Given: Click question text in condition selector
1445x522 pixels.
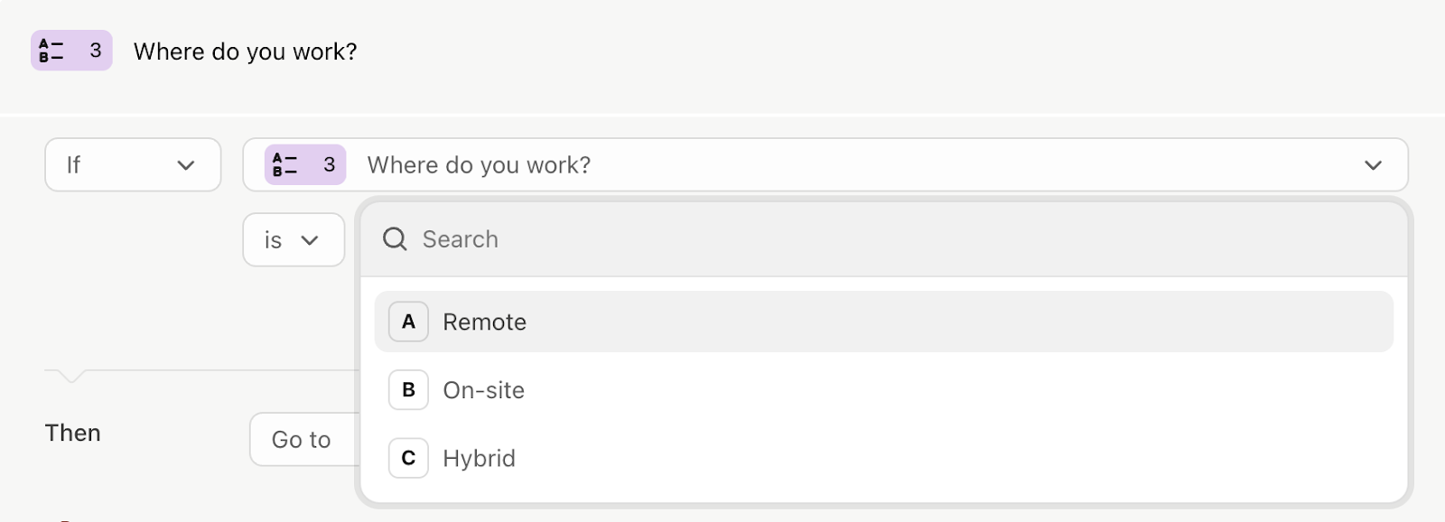Looking at the screenshot, I should pyautogui.click(x=479, y=165).
